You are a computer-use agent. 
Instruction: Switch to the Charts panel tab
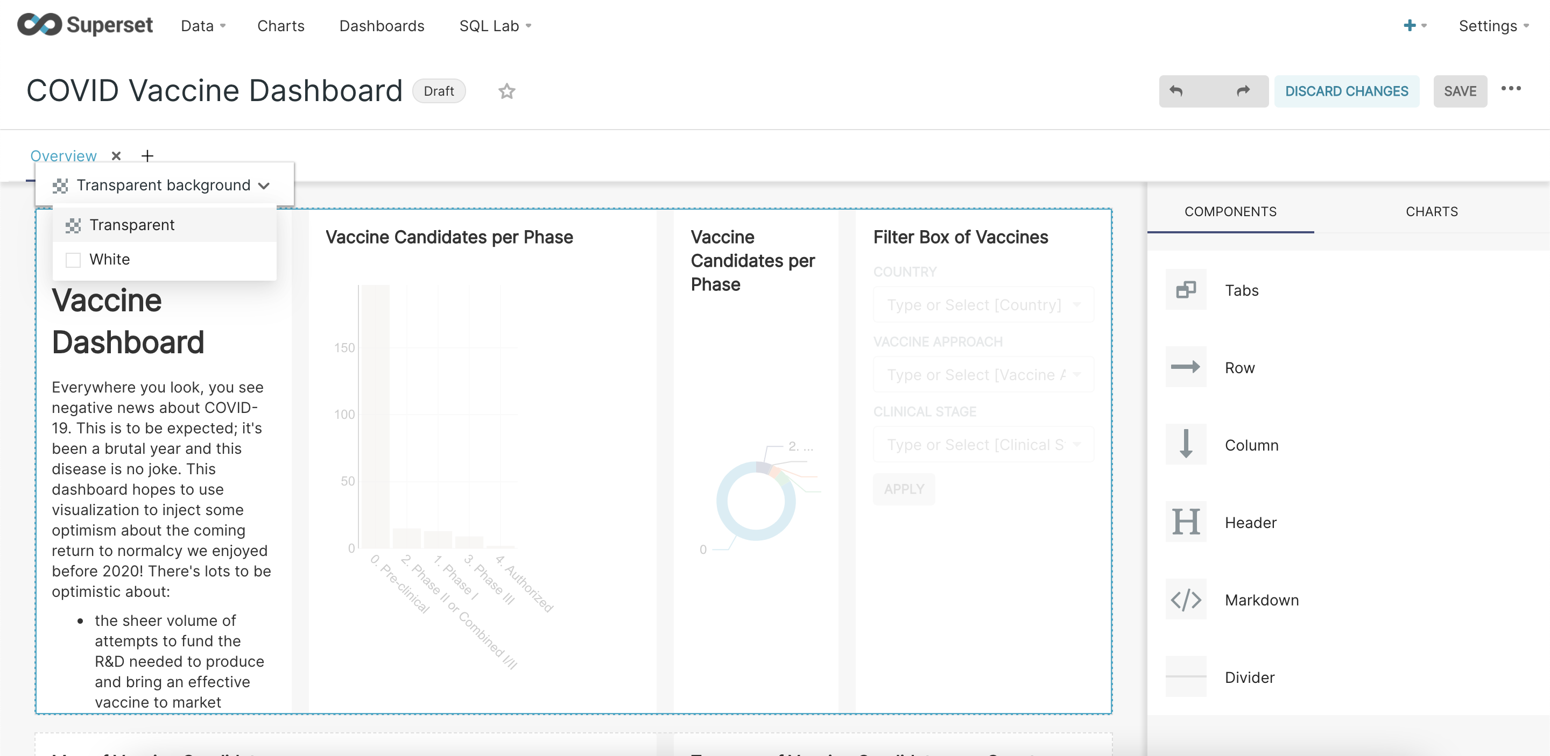1432,211
